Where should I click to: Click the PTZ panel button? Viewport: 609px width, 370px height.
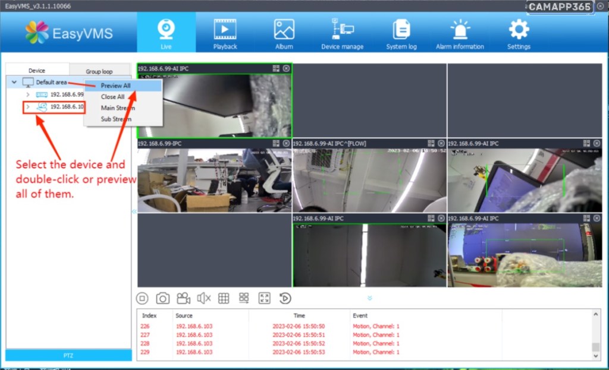pyautogui.click(x=68, y=355)
